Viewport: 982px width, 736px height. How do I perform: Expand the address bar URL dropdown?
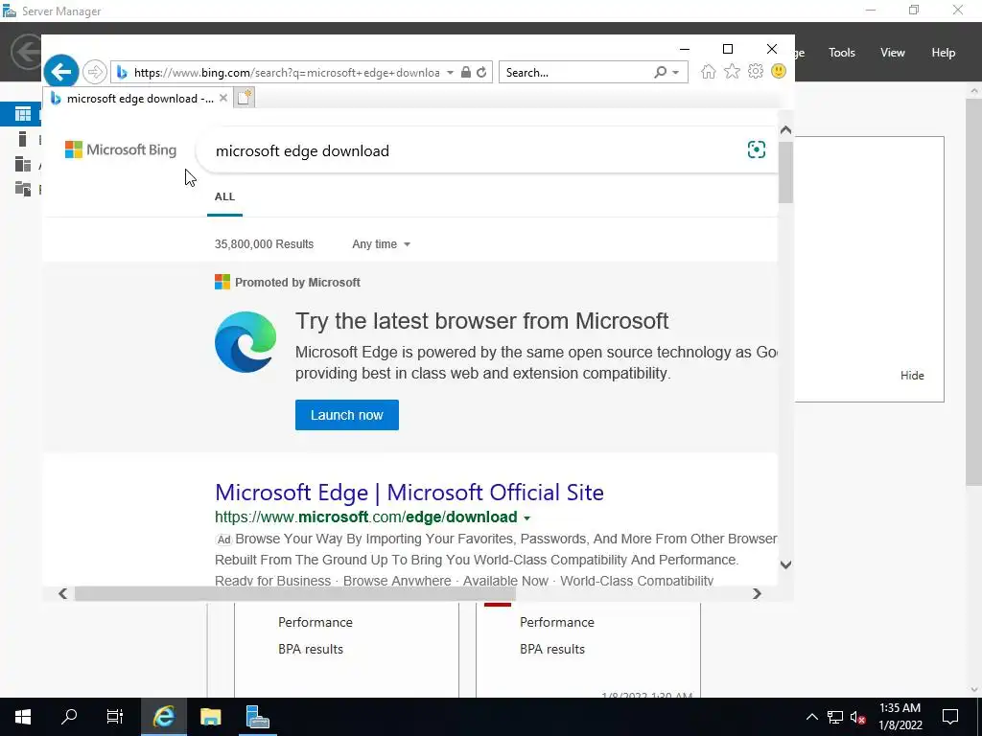(x=450, y=73)
